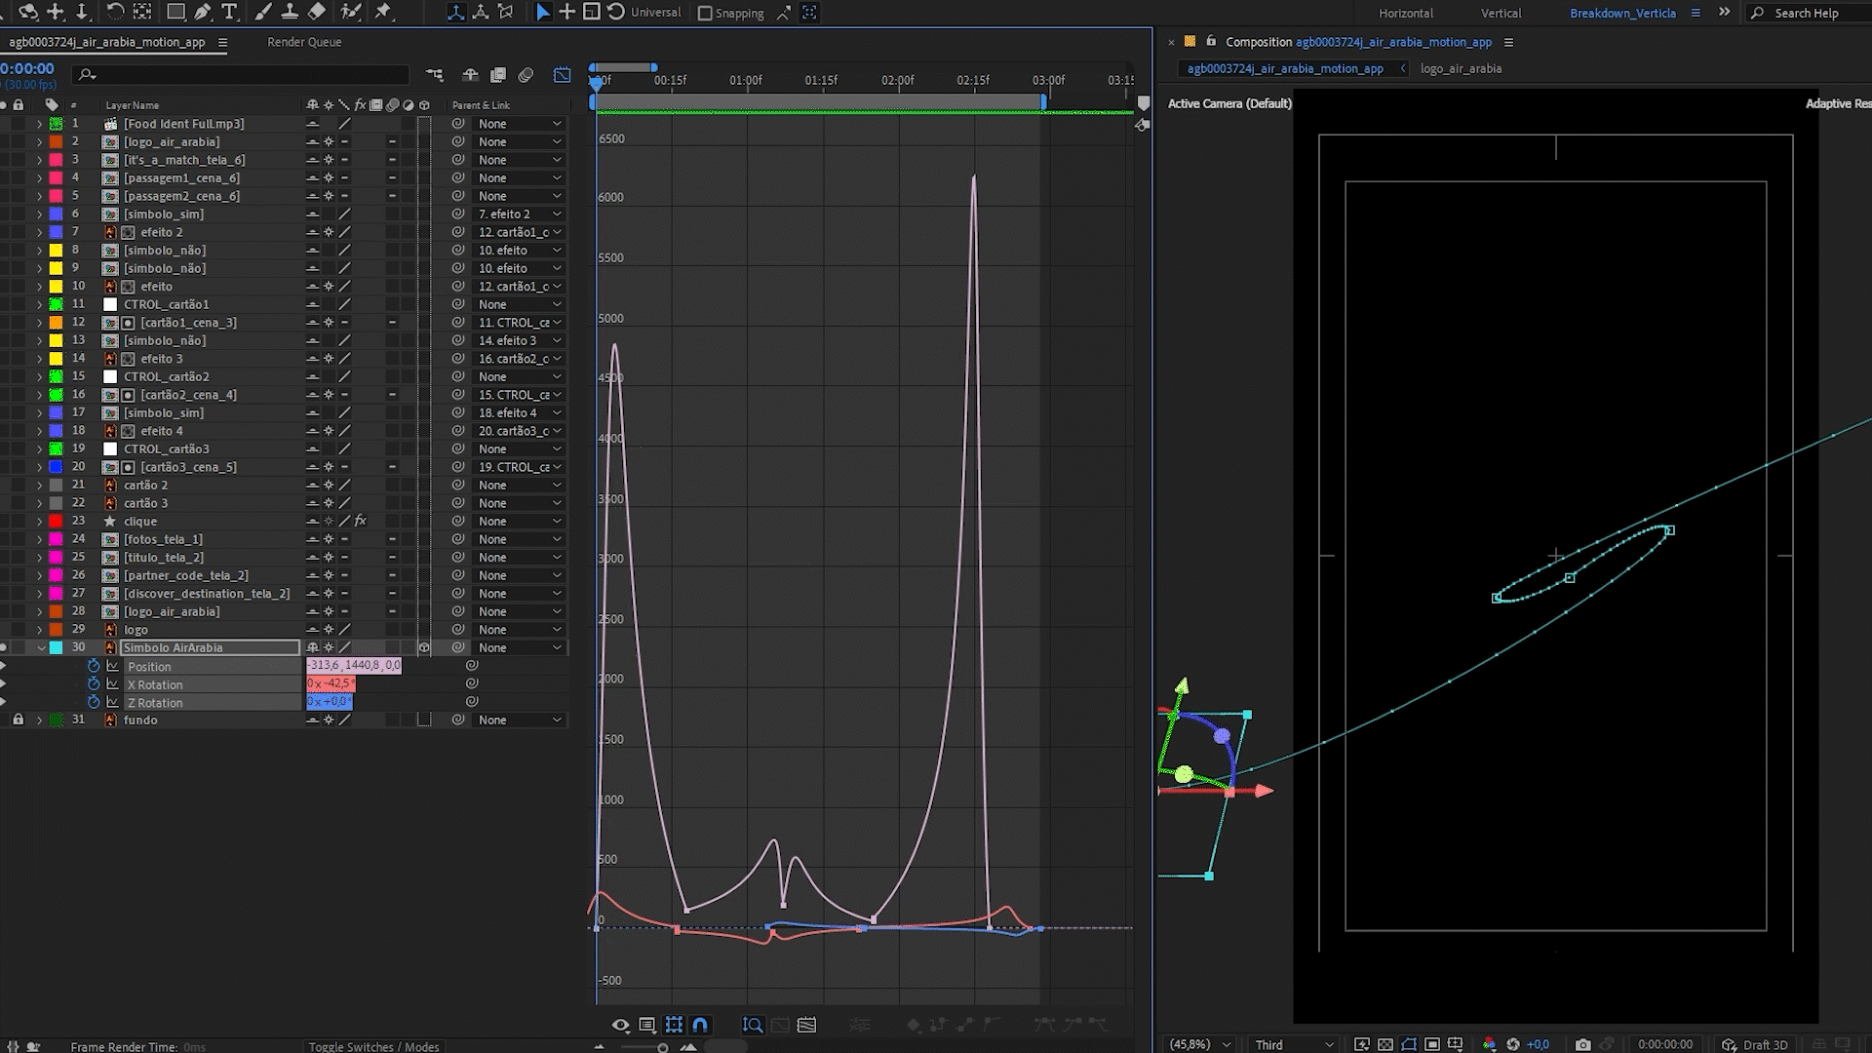Select the Pen tool
Image resolution: width=1872 pixels, height=1053 pixels.
click(x=203, y=12)
